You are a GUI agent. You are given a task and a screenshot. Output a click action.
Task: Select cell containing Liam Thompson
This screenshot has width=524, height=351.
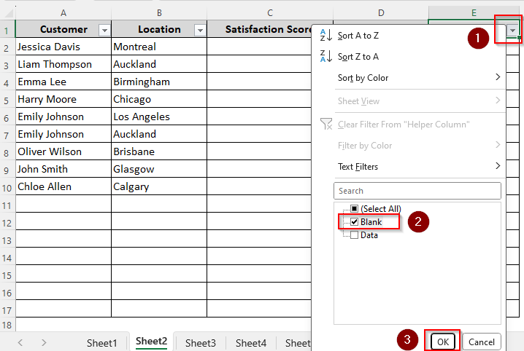pos(63,64)
